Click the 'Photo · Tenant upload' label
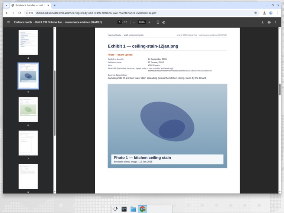Screen dimensions: 284x213 click(120, 55)
